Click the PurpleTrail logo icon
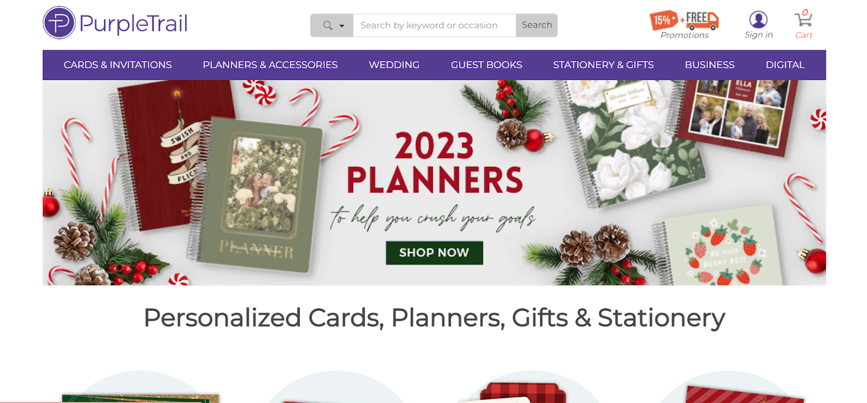The width and height of the screenshot is (867, 403). tap(59, 23)
